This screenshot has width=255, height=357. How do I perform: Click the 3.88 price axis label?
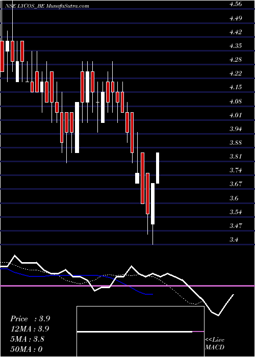pyautogui.click(x=236, y=143)
